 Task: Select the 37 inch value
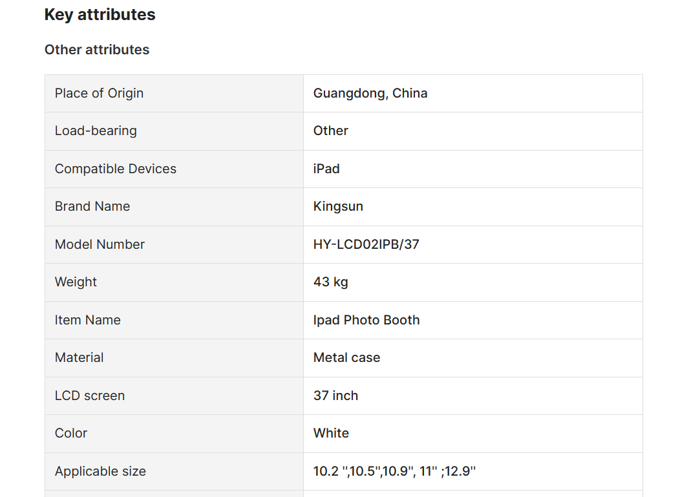335,396
